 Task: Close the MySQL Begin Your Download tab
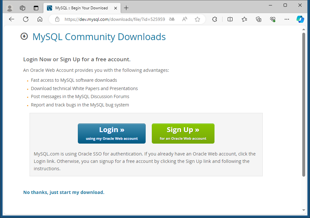(116, 8)
